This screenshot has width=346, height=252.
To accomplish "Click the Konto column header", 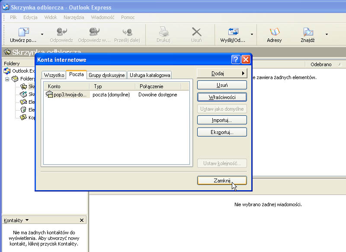I will [67, 86].
